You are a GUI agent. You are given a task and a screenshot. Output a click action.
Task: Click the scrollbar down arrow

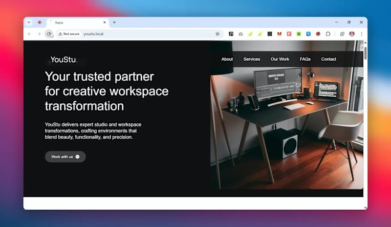(365, 208)
